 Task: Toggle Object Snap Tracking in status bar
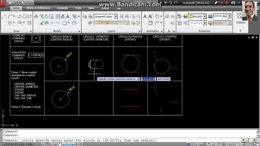[x=64, y=144]
